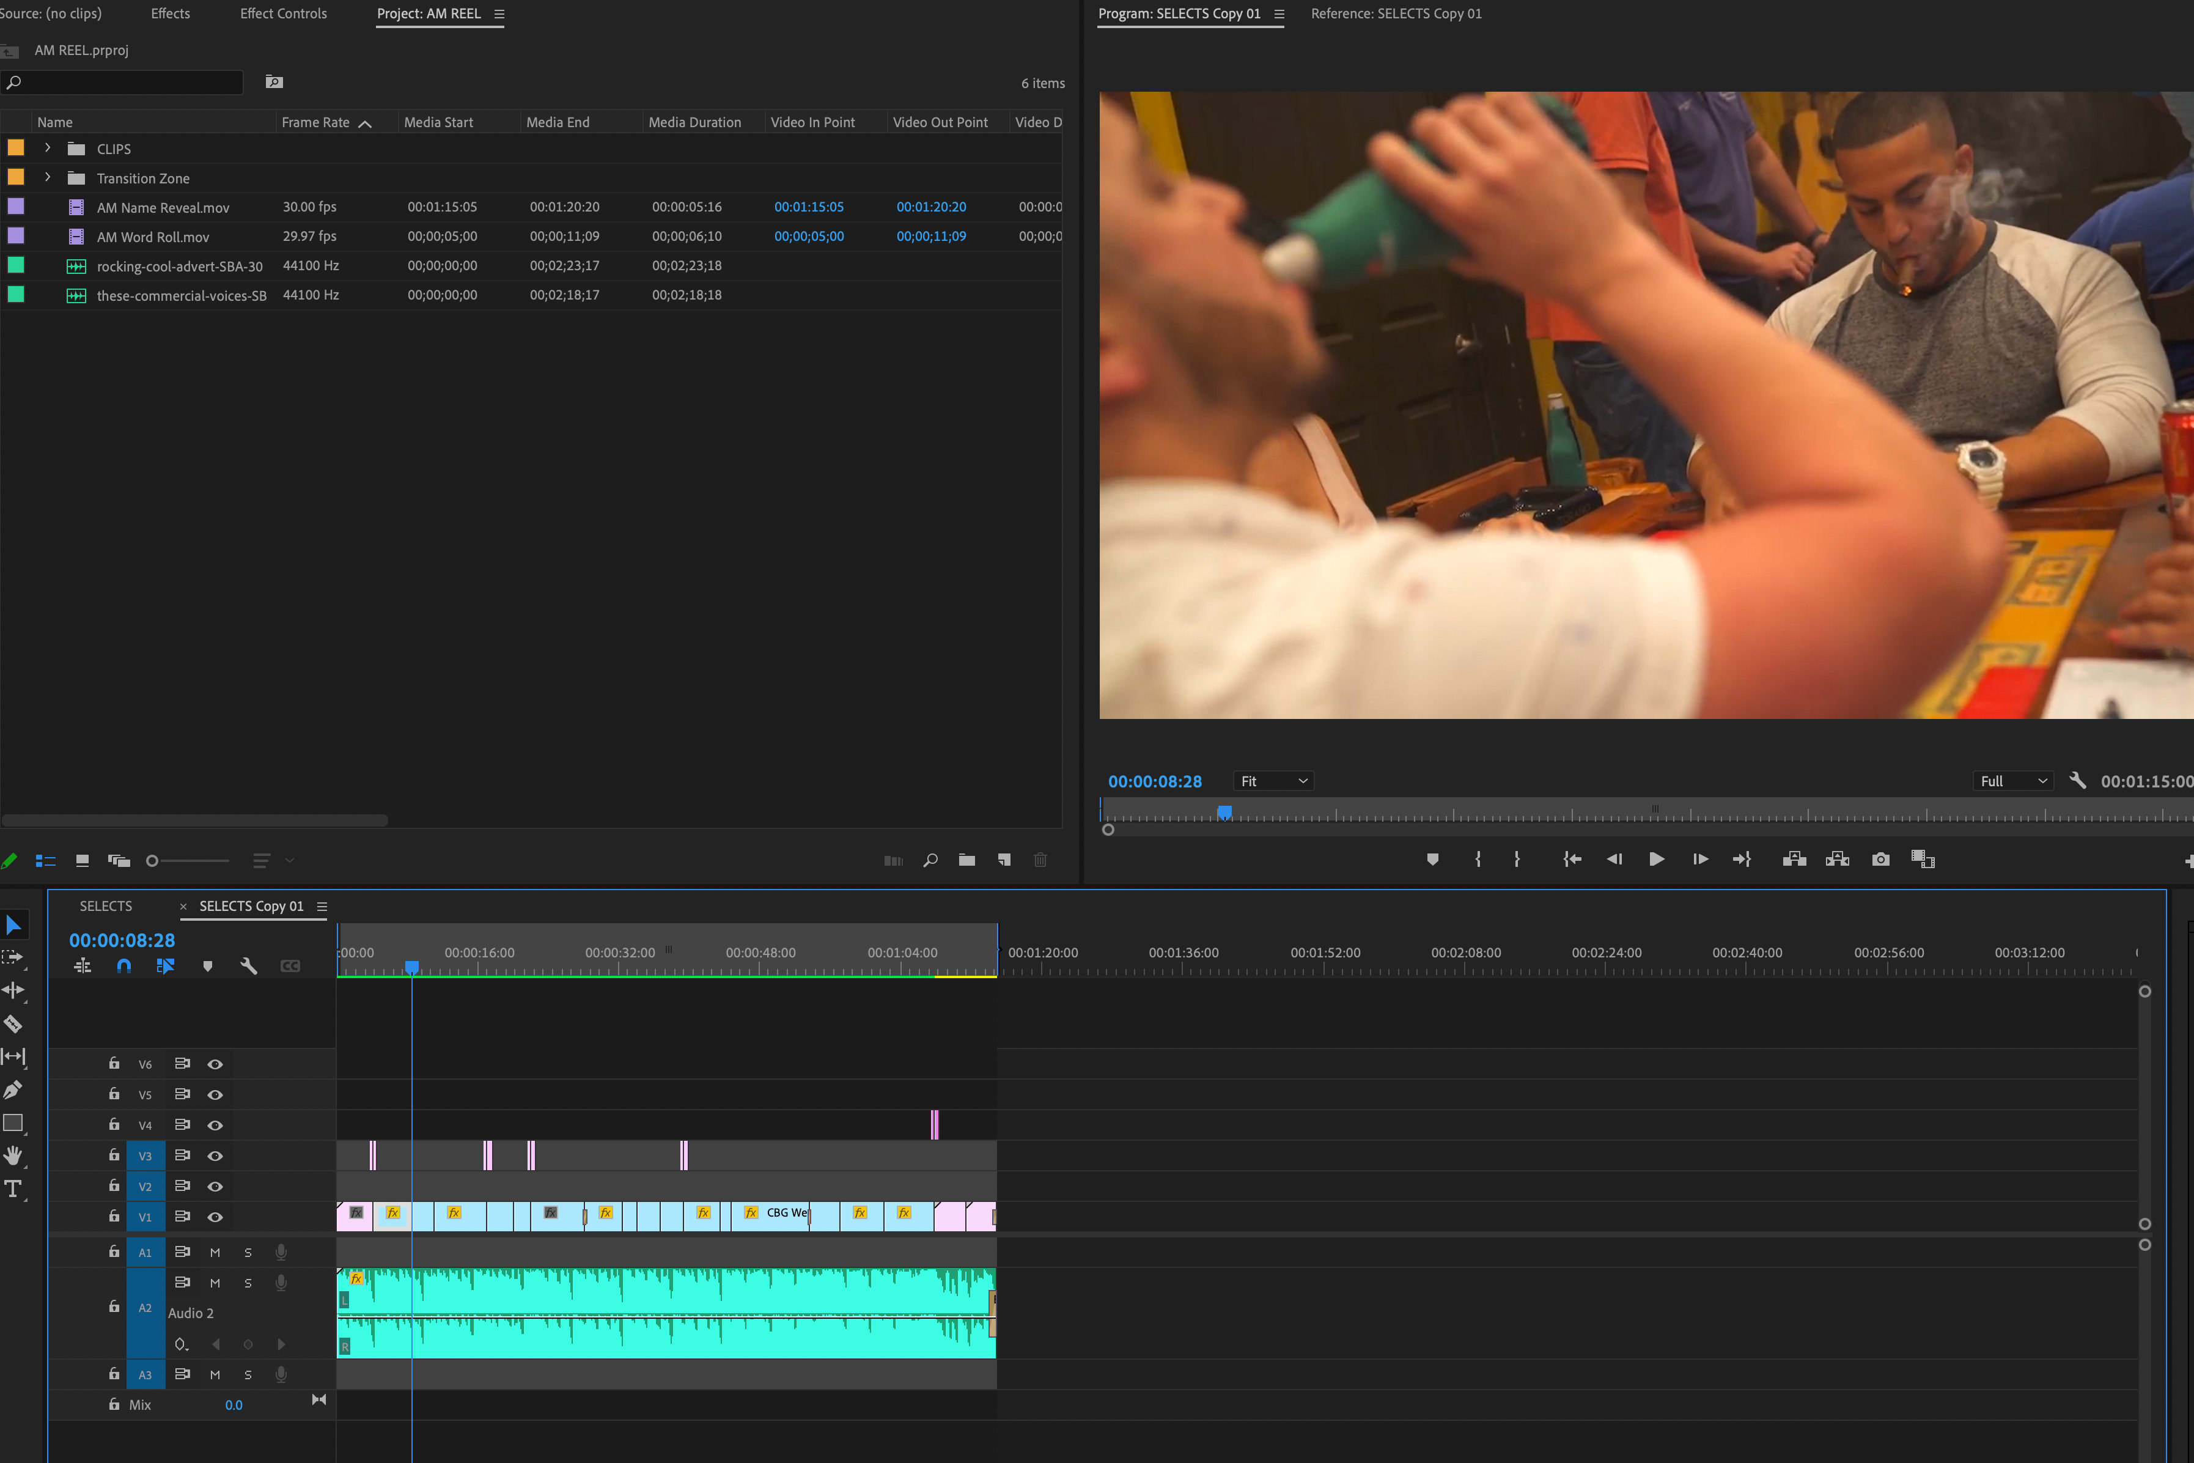Toggle lock on track V6
Screen dimensions: 2194x1463
[114, 1064]
